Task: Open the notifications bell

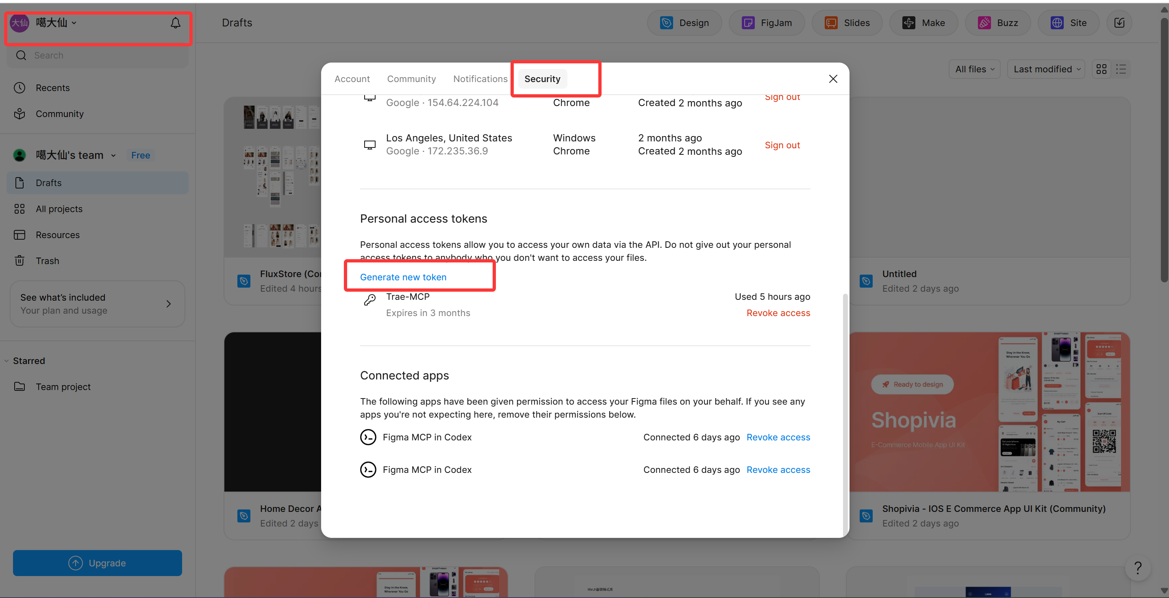Action: pyautogui.click(x=175, y=23)
